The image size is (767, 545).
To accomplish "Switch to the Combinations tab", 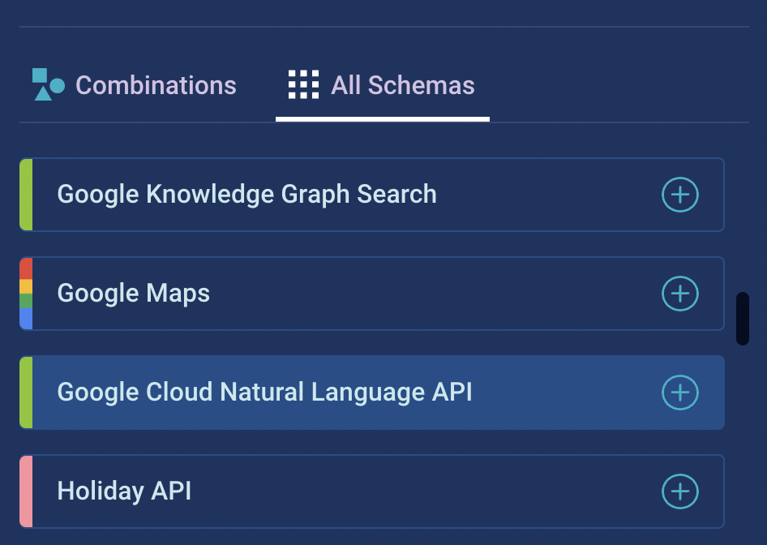I will pyautogui.click(x=135, y=85).
